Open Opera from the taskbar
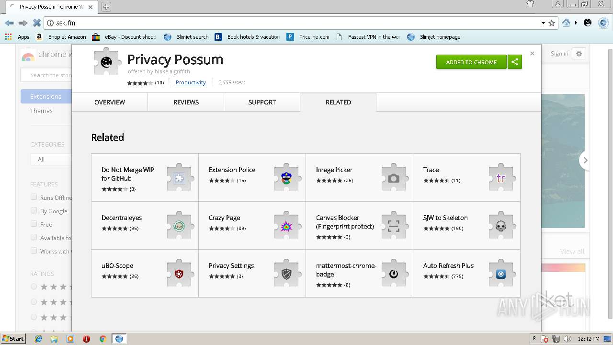The height and width of the screenshot is (345, 613). [86, 339]
